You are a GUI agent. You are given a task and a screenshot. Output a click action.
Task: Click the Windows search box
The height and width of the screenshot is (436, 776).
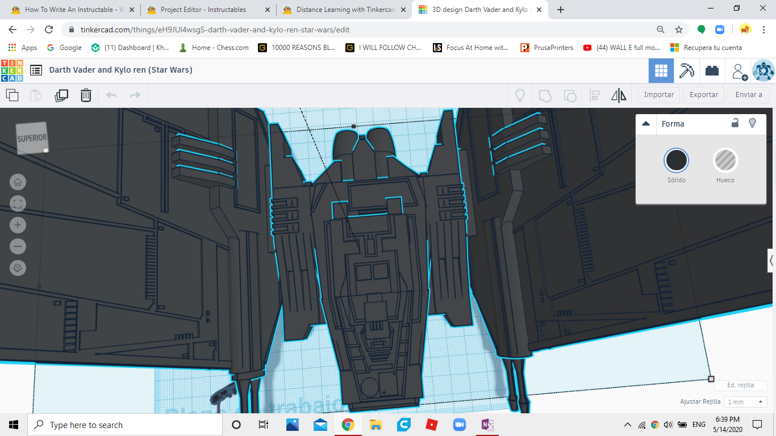pos(125,425)
